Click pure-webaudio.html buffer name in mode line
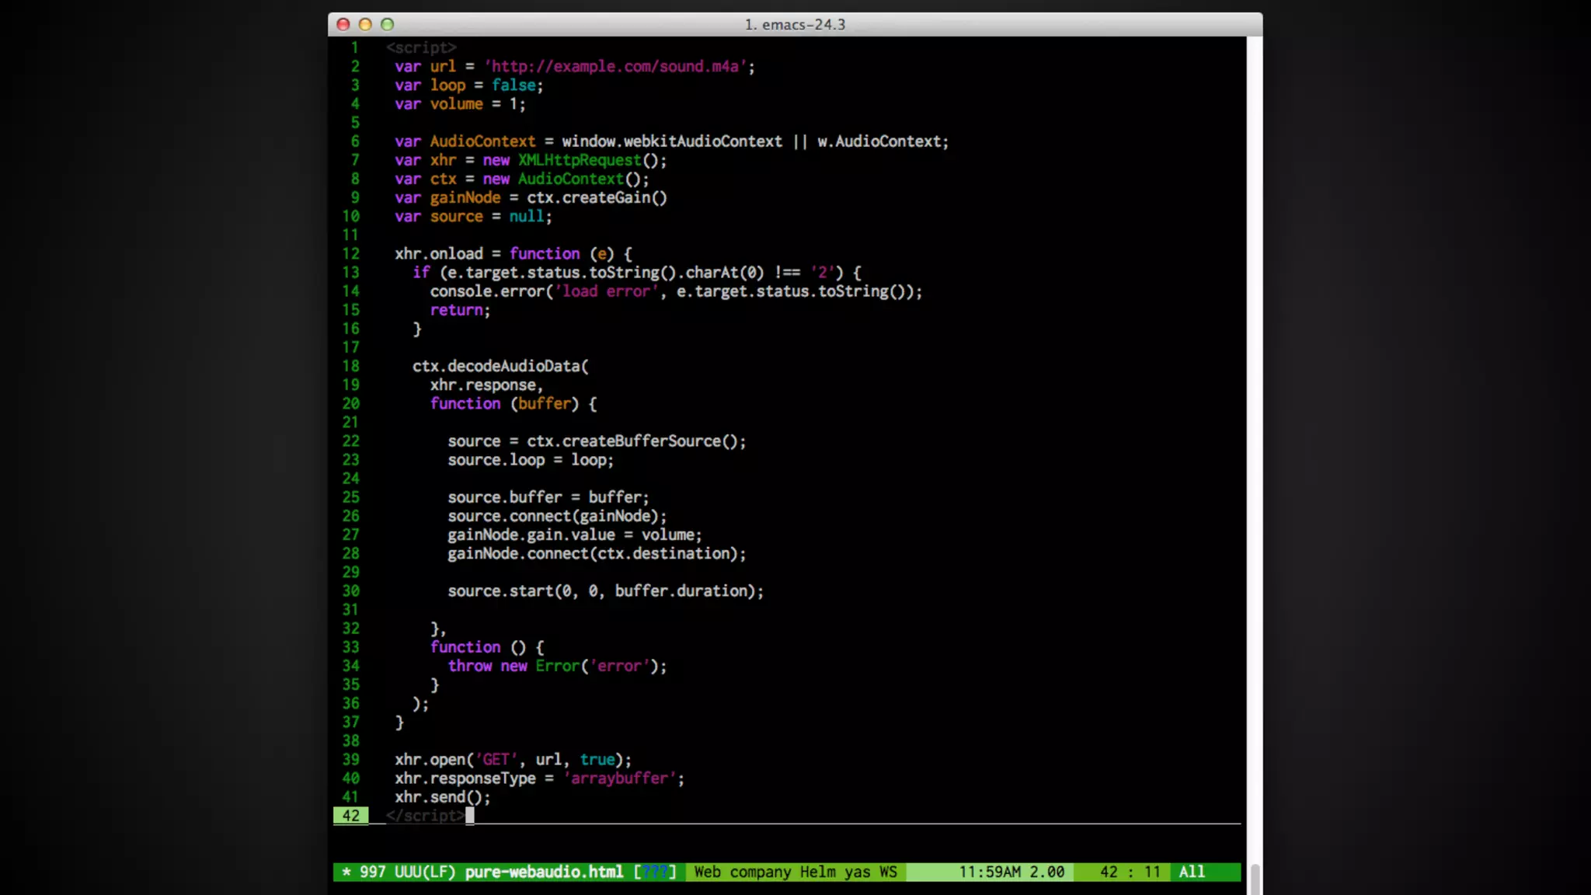The height and width of the screenshot is (895, 1591). [x=544, y=872]
